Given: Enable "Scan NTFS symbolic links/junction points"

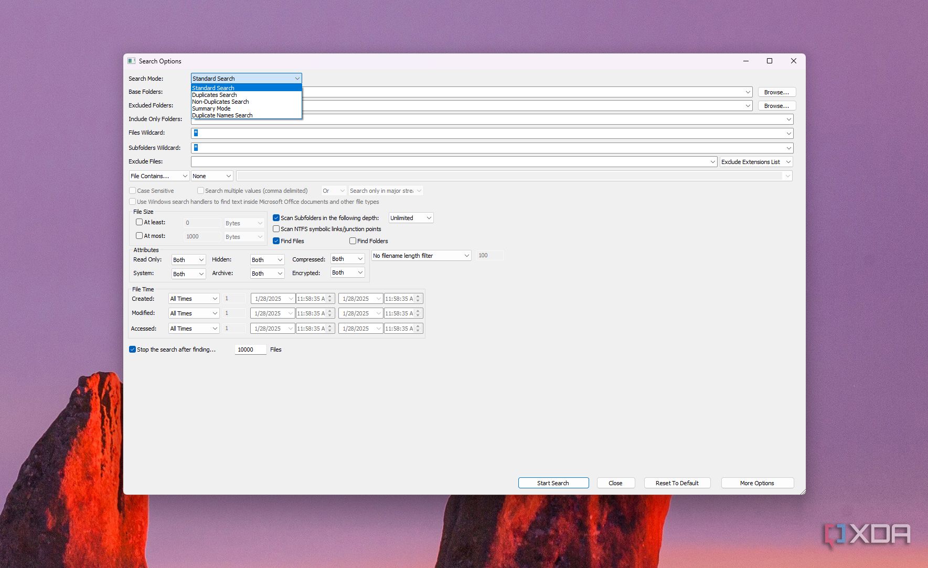Looking at the screenshot, I should coord(276,229).
